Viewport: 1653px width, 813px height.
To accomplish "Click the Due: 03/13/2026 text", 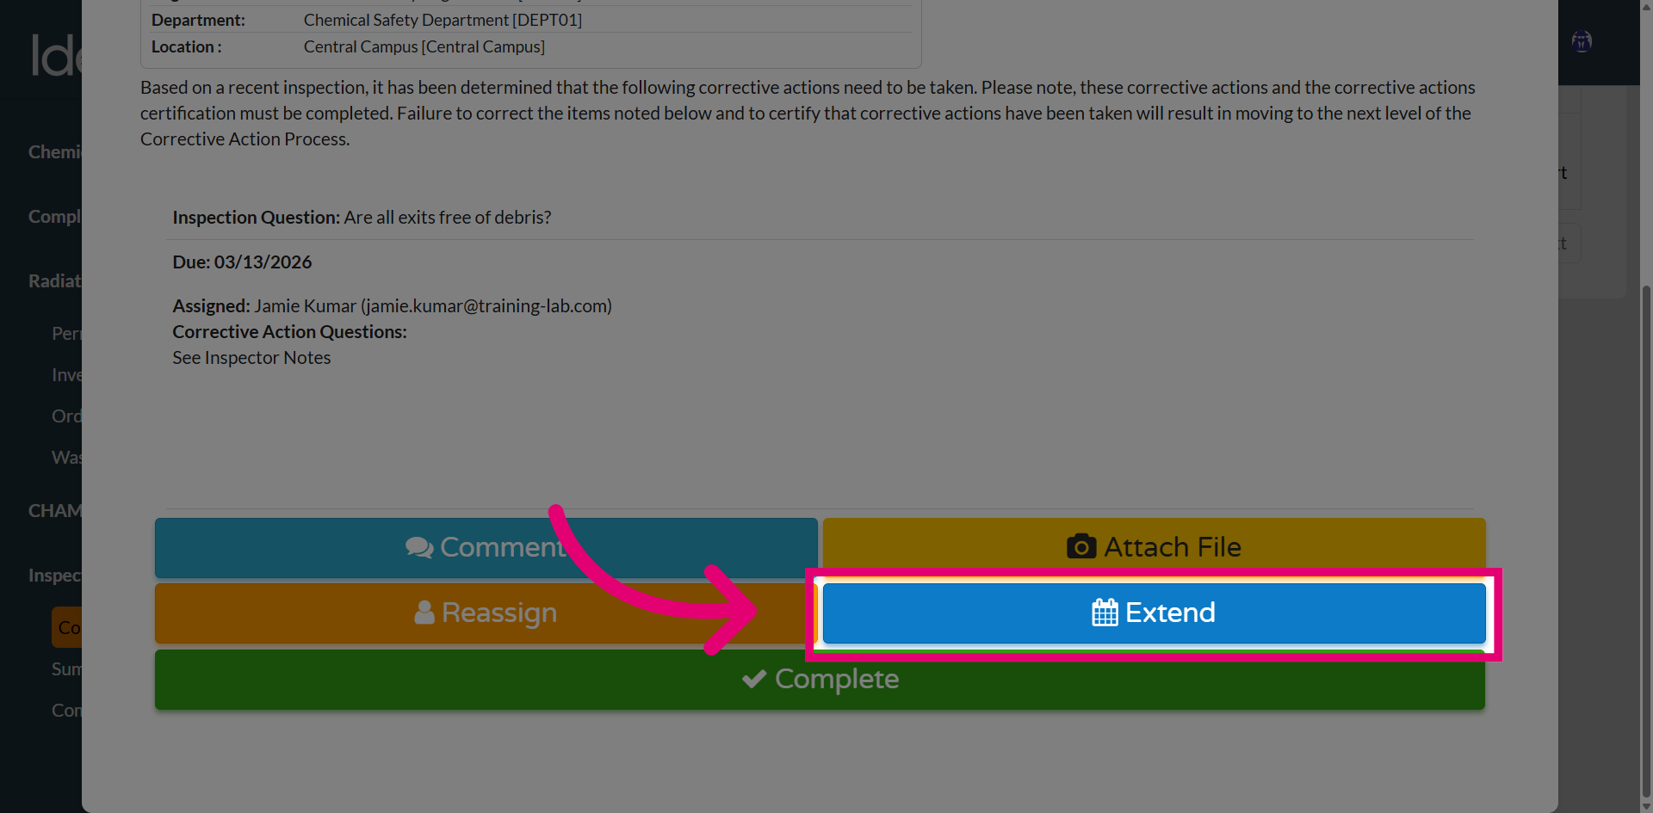I will tap(242, 262).
